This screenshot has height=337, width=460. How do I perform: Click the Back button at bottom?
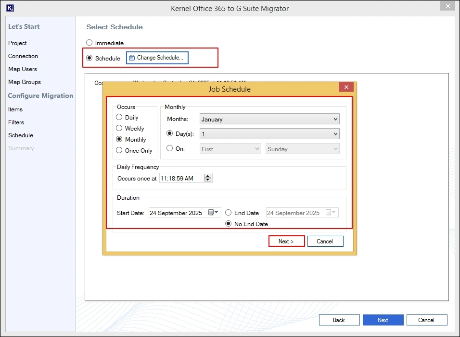339,320
